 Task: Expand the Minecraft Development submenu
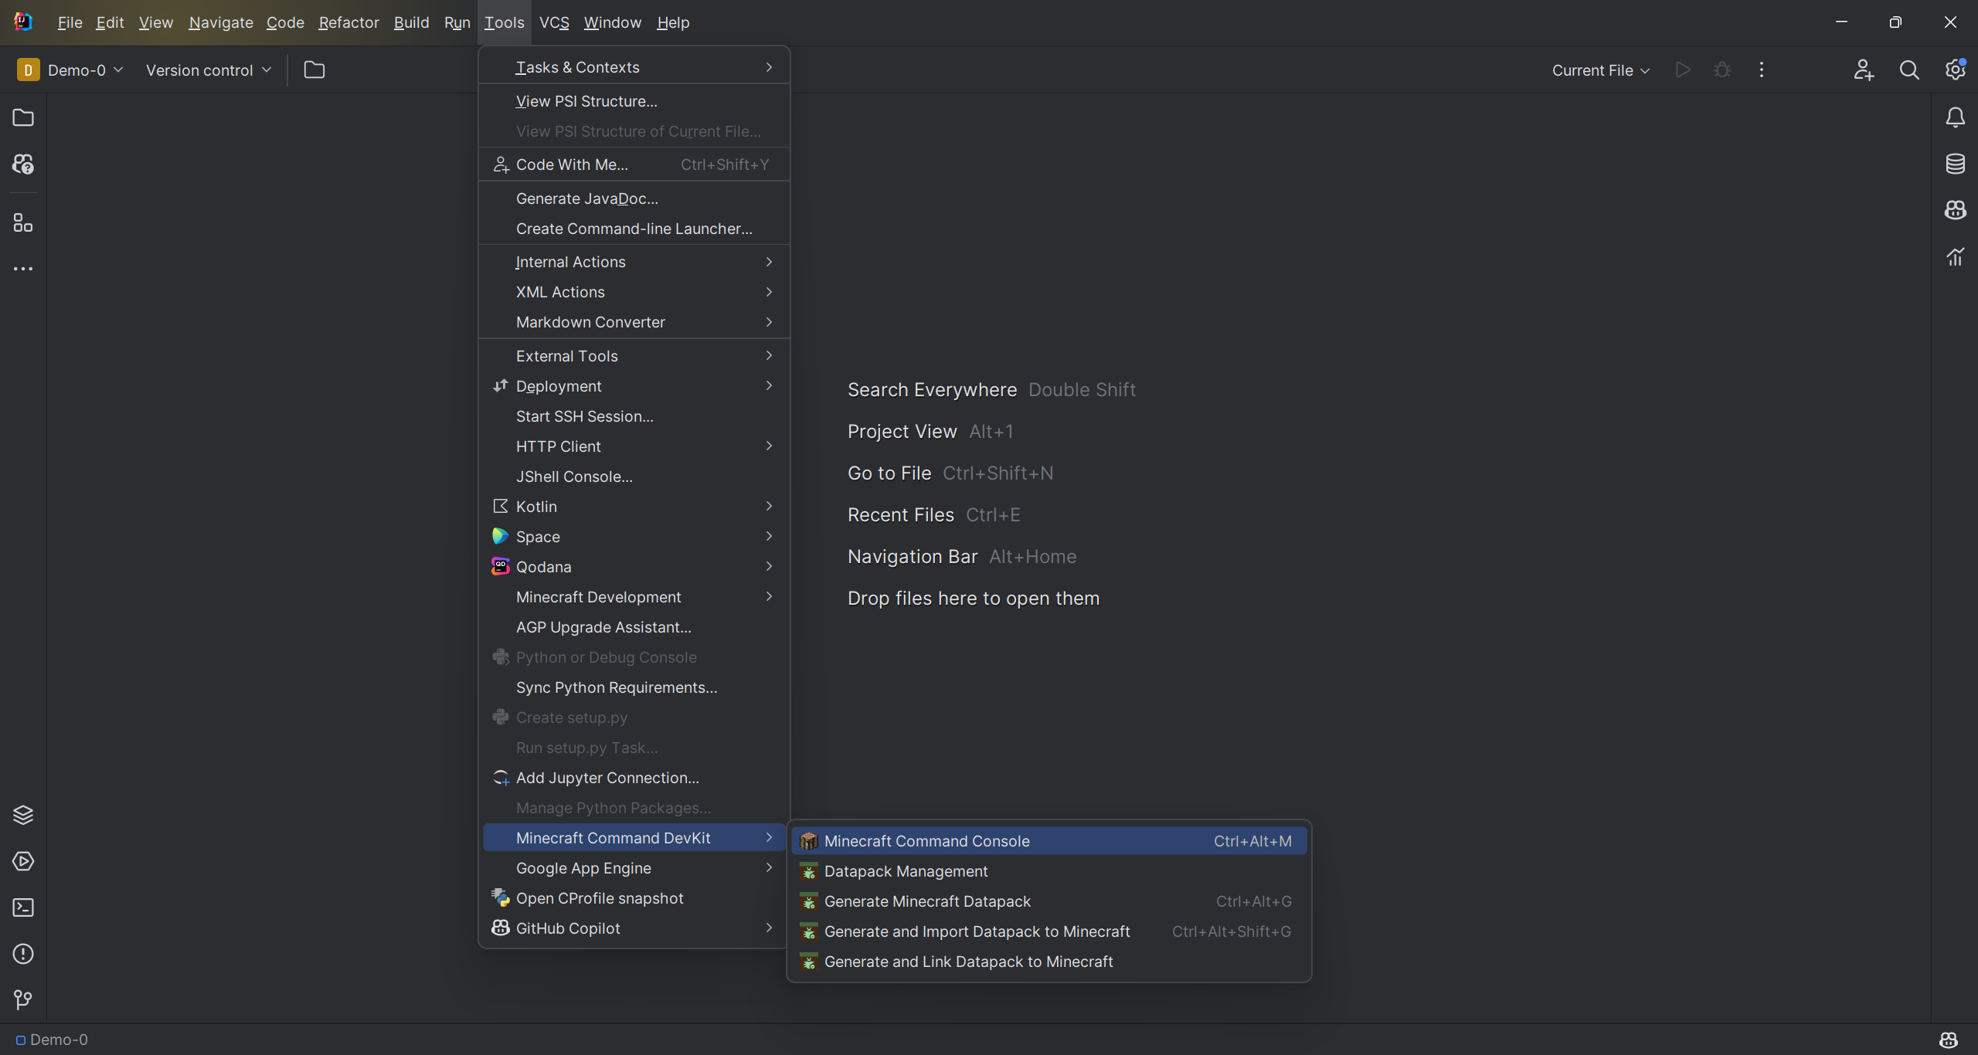click(634, 597)
